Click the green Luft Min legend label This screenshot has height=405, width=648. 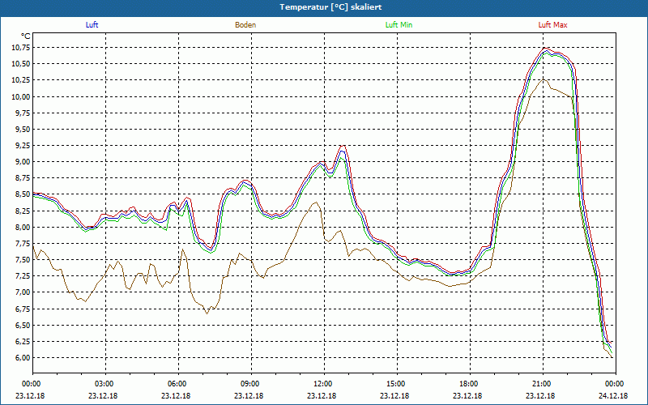[399, 25]
